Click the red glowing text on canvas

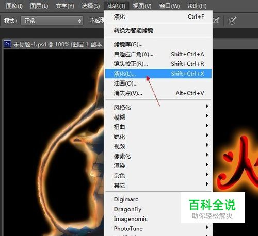(x=237, y=163)
